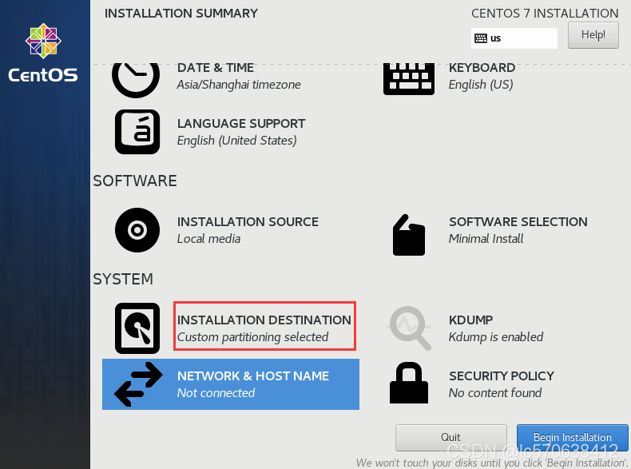Click the Kdump magnifier icon
631x469 pixels.
click(x=409, y=328)
